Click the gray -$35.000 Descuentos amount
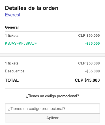105x125 pixels. (93, 71)
